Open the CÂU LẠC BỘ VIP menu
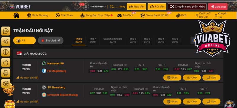Viewport: 237px width, 108px height. pos(203,15)
